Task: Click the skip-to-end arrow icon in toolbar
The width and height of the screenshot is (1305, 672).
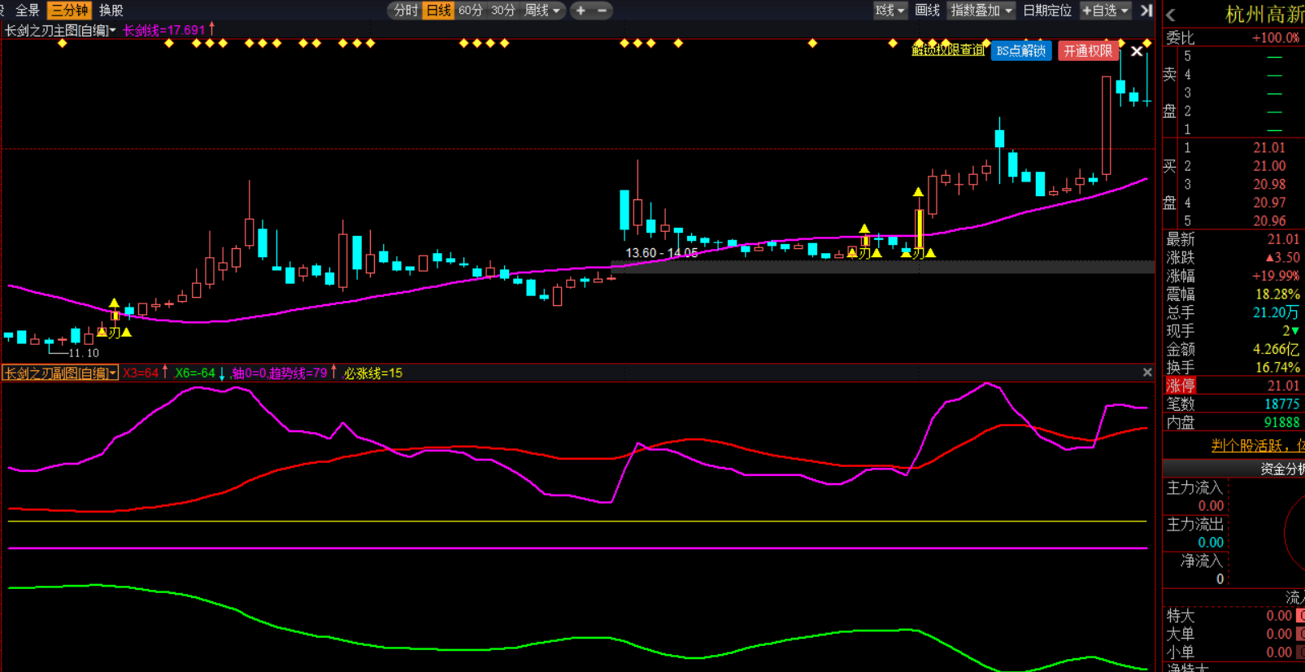Action: click(x=1146, y=11)
